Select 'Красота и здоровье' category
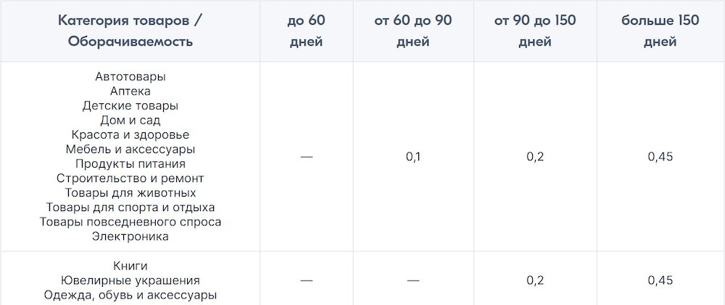Screen dimensions: 725x305 point(130,135)
